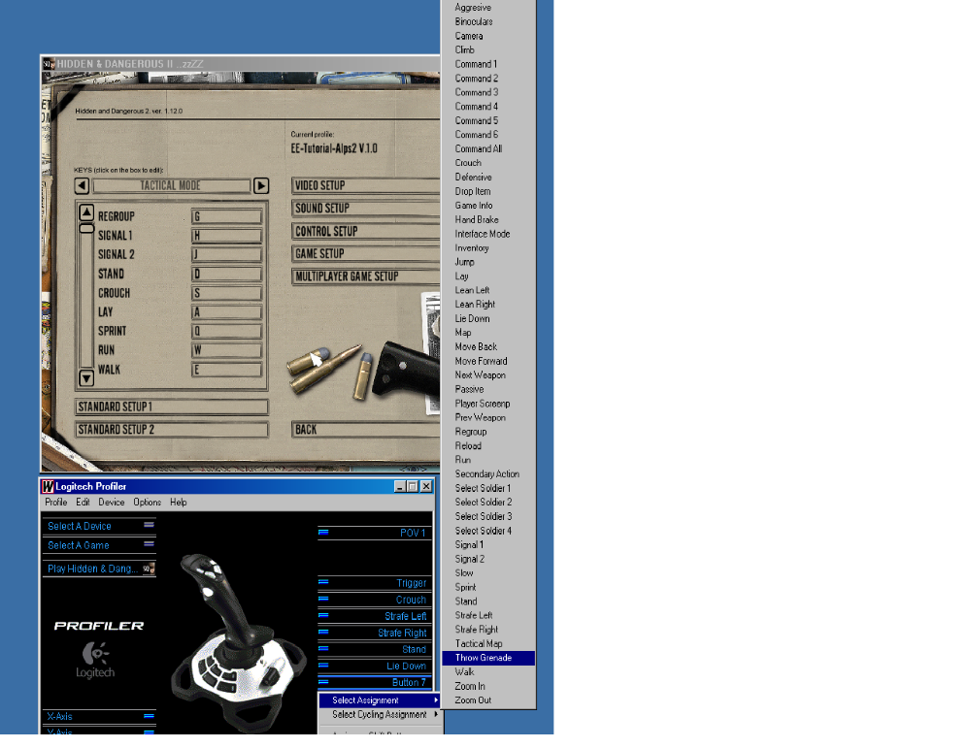Screen dimensions: 971x748
Task: Click the blue marker beside Trigger
Action: (x=323, y=581)
